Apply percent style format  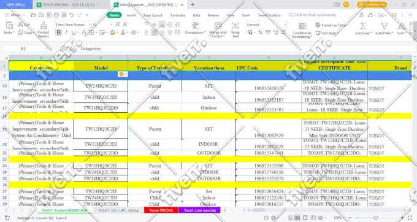click(x=261, y=33)
